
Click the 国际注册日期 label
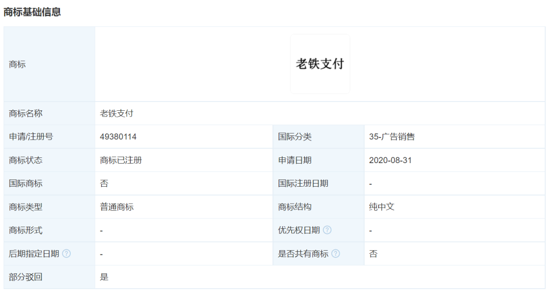pyautogui.click(x=303, y=184)
